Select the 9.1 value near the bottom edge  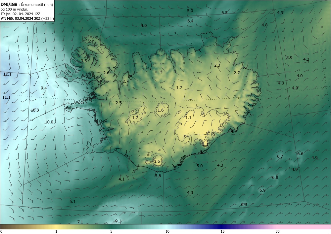click(118, 221)
